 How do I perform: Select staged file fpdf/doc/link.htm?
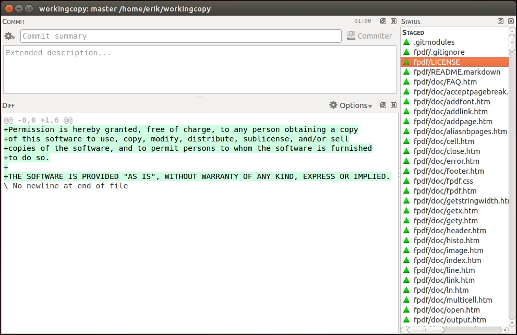(x=455, y=280)
